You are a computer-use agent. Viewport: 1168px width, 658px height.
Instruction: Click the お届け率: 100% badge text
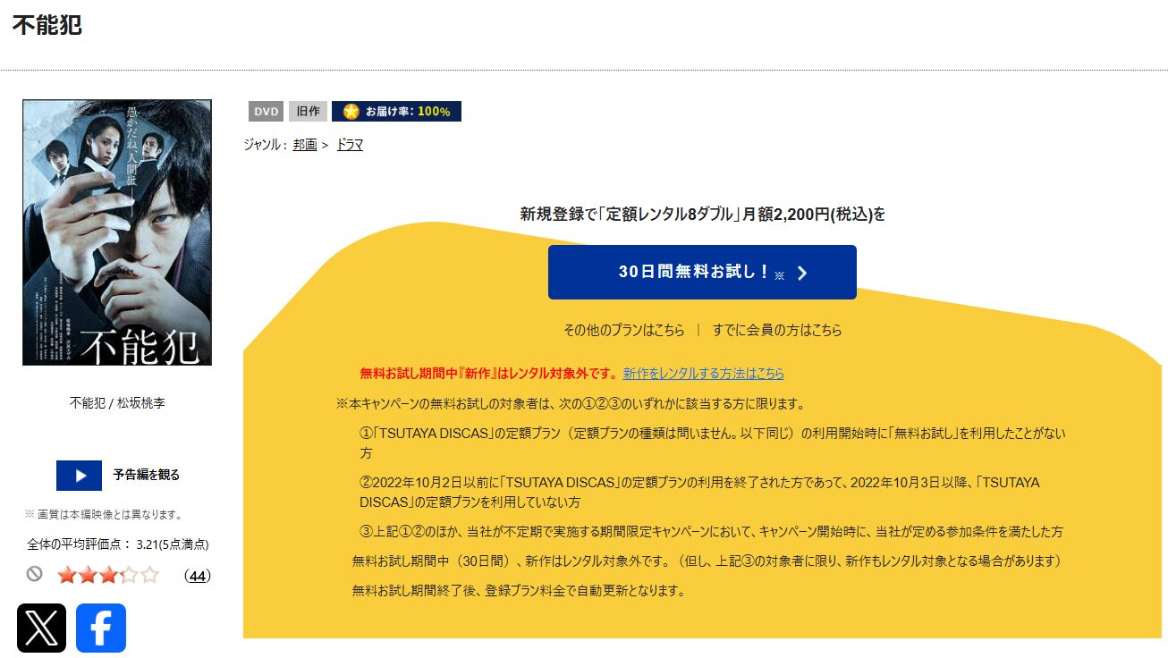click(408, 112)
